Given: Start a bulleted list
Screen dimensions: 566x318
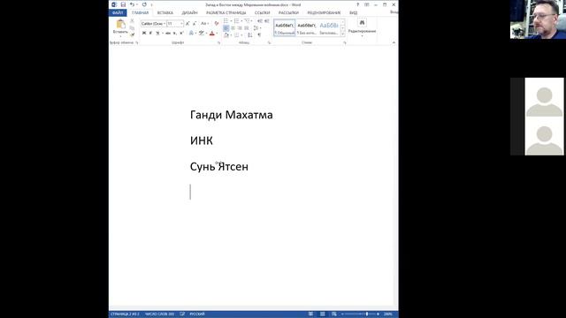Looking at the screenshot, I should [226, 21].
